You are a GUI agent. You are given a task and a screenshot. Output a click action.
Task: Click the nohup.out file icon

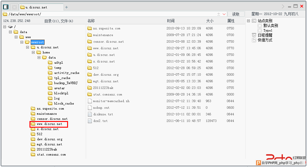[x=90, y=108]
